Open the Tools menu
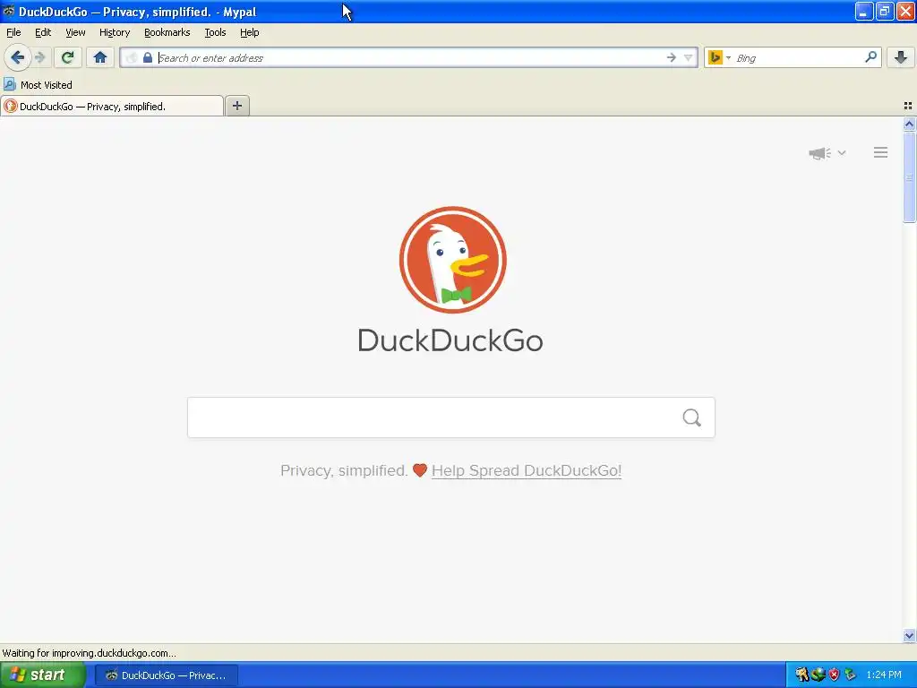Screen dimensions: 917x688 click(215, 32)
